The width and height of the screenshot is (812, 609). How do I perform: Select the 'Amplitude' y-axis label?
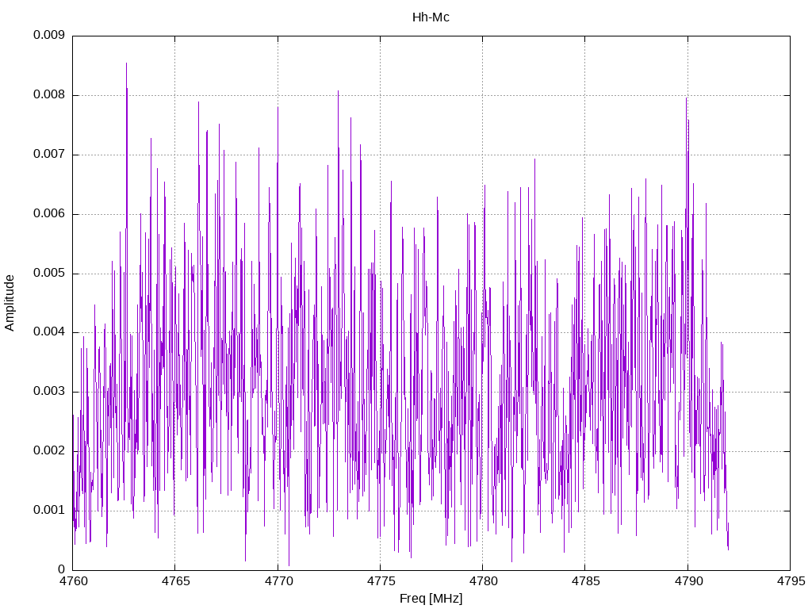(x=10, y=303)
